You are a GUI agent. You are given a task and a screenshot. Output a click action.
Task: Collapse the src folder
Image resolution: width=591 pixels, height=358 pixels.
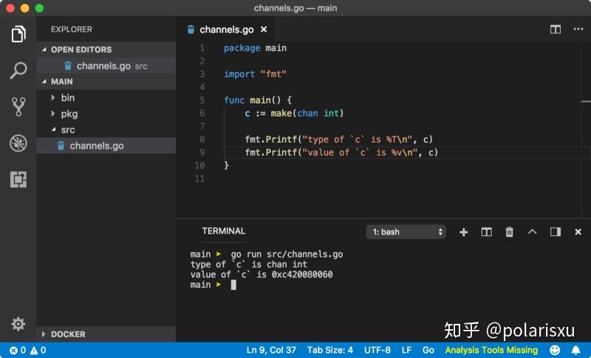click(x=106, y=129)
